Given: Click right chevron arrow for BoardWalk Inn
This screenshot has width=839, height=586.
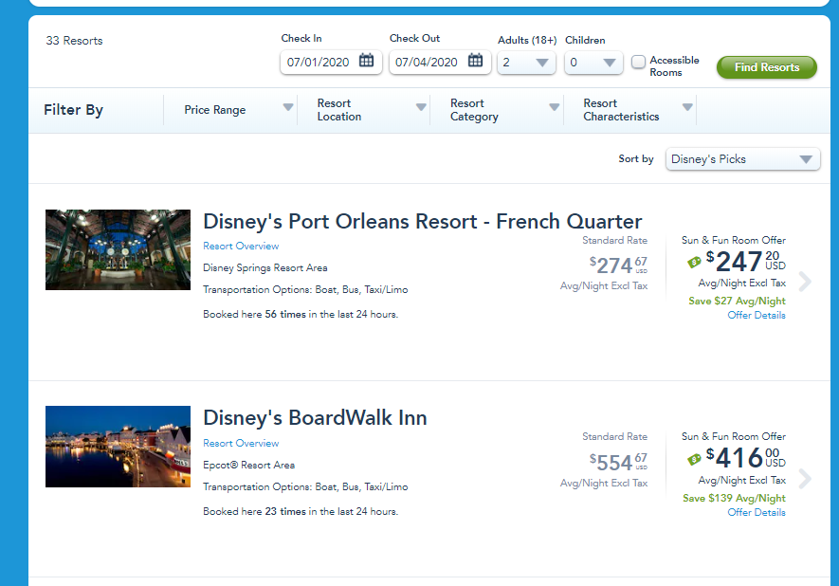Looking at the screenshot, I should 805,479.
